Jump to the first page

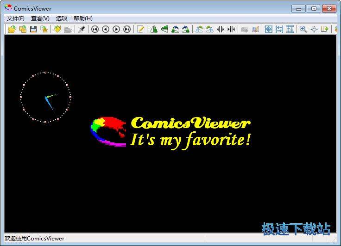95,29
